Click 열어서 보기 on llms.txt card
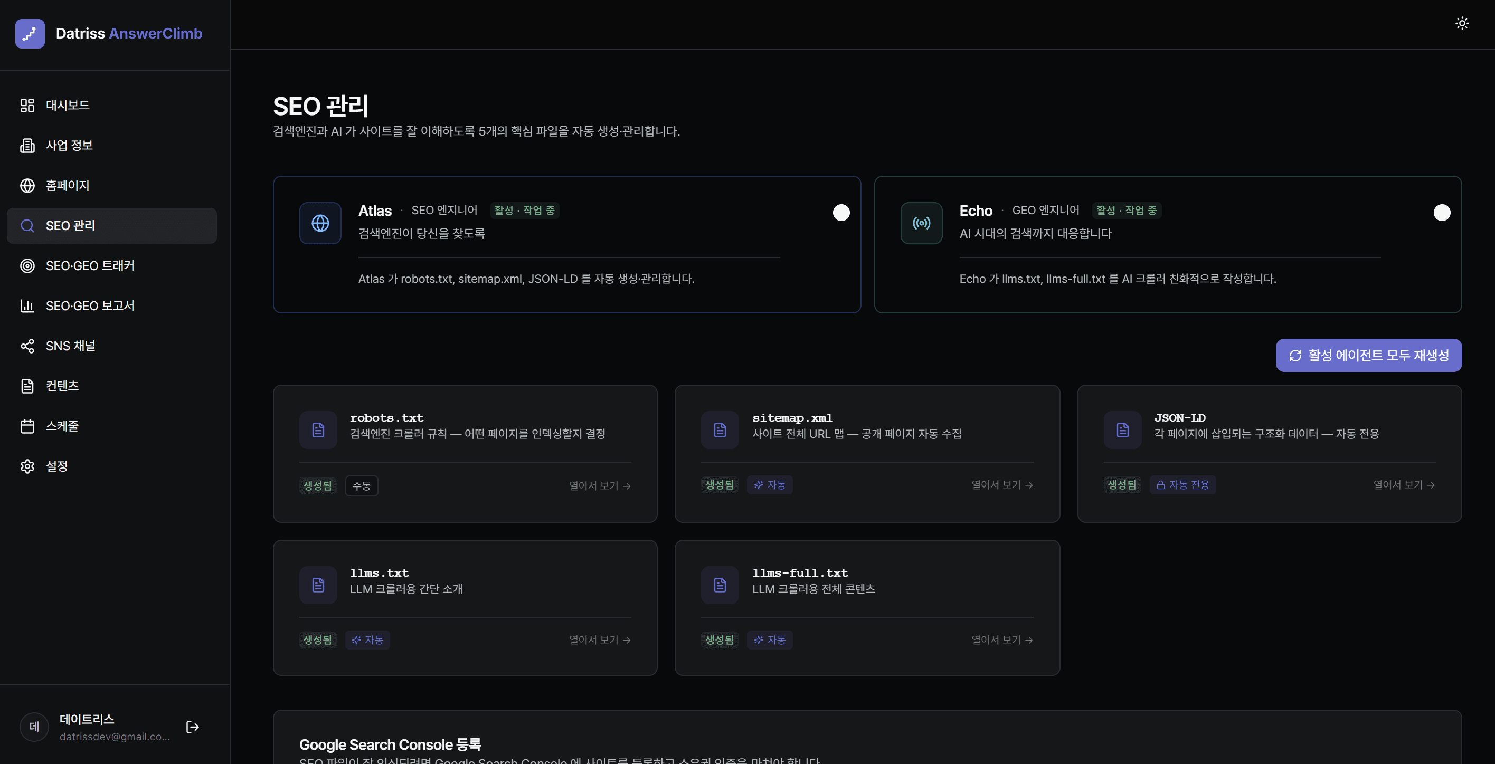 [600, 640]
